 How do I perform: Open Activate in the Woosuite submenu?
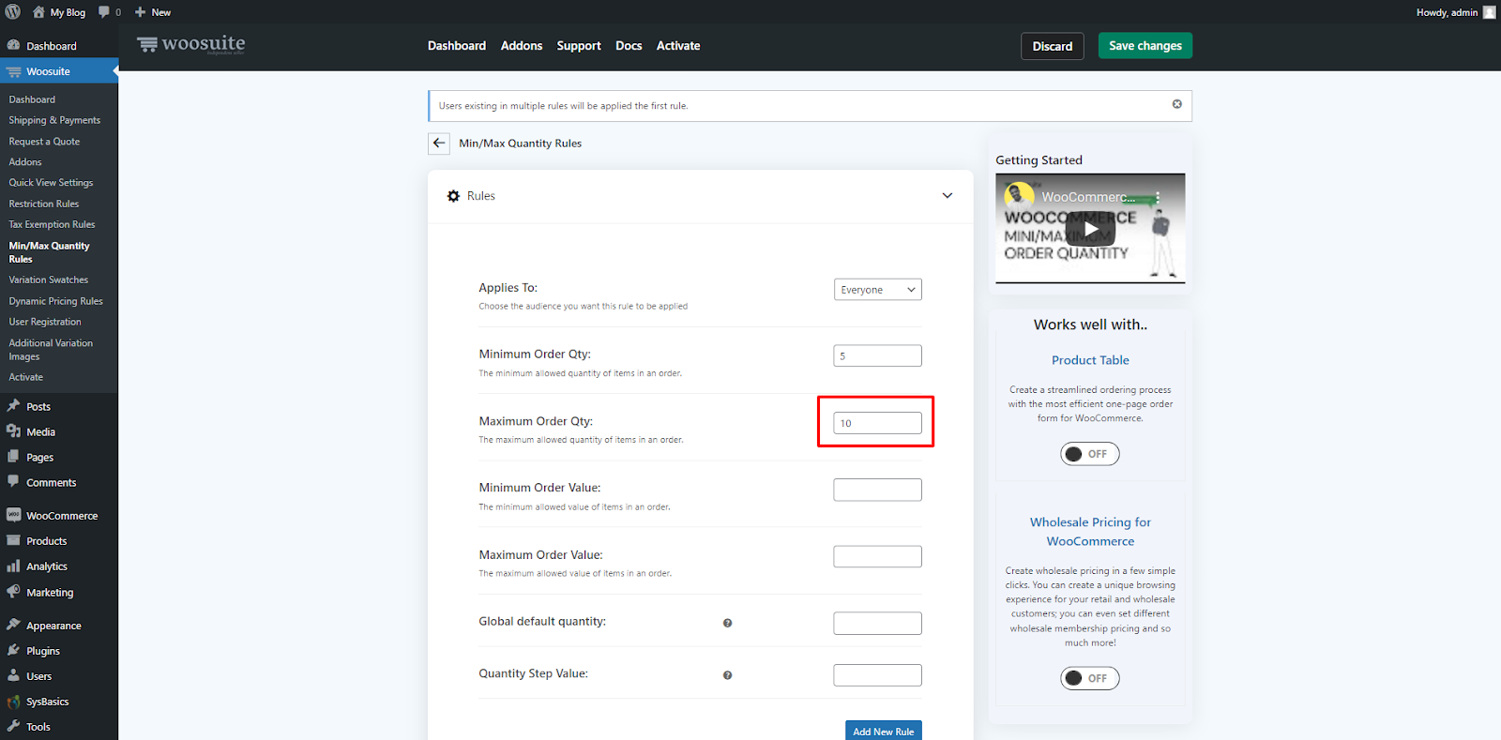pyautogui.click(x=26, y=377)
